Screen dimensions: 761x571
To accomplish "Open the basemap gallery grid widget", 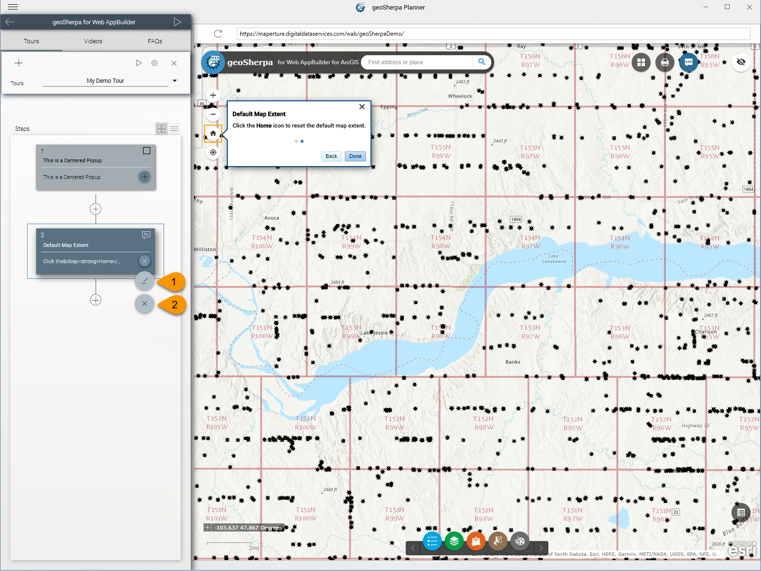I will (x=641, y=62).
